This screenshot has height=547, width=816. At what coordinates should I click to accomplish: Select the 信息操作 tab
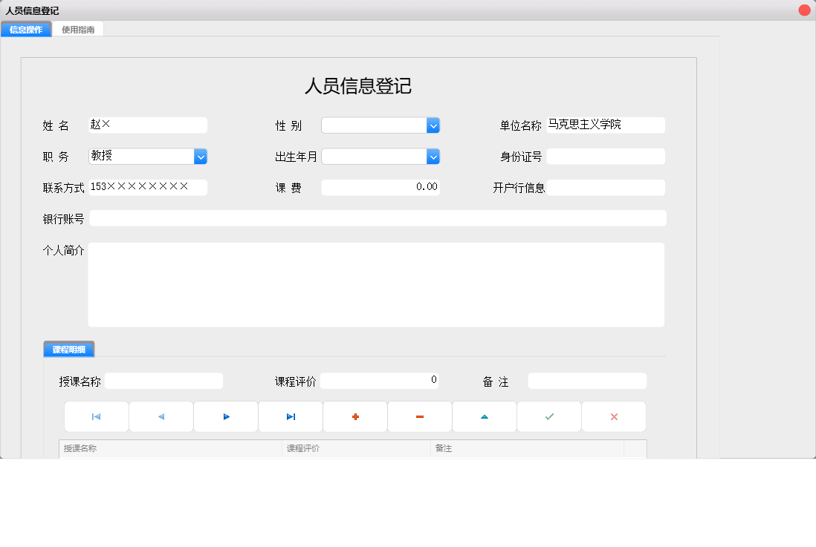(x=26, y=28)
